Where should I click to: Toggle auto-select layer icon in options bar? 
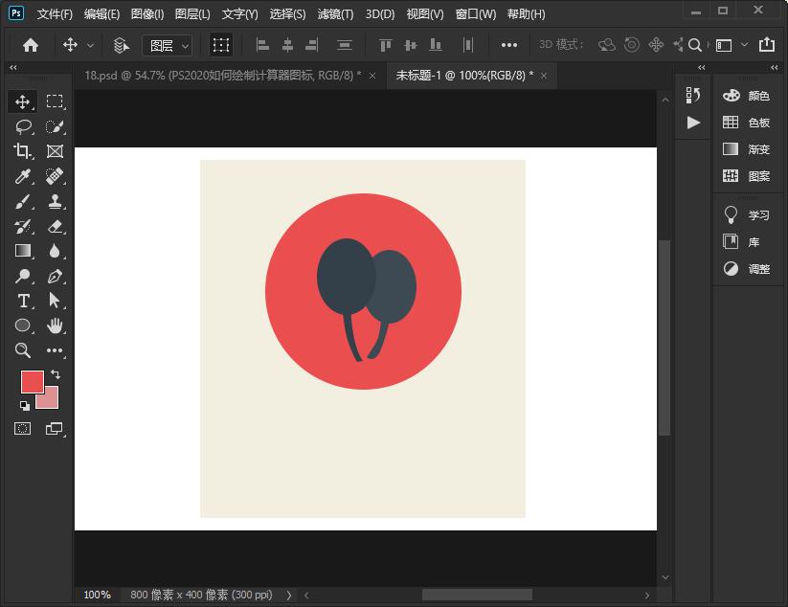[121, 45]
